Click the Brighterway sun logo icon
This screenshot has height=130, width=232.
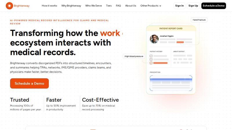[9, 6]
